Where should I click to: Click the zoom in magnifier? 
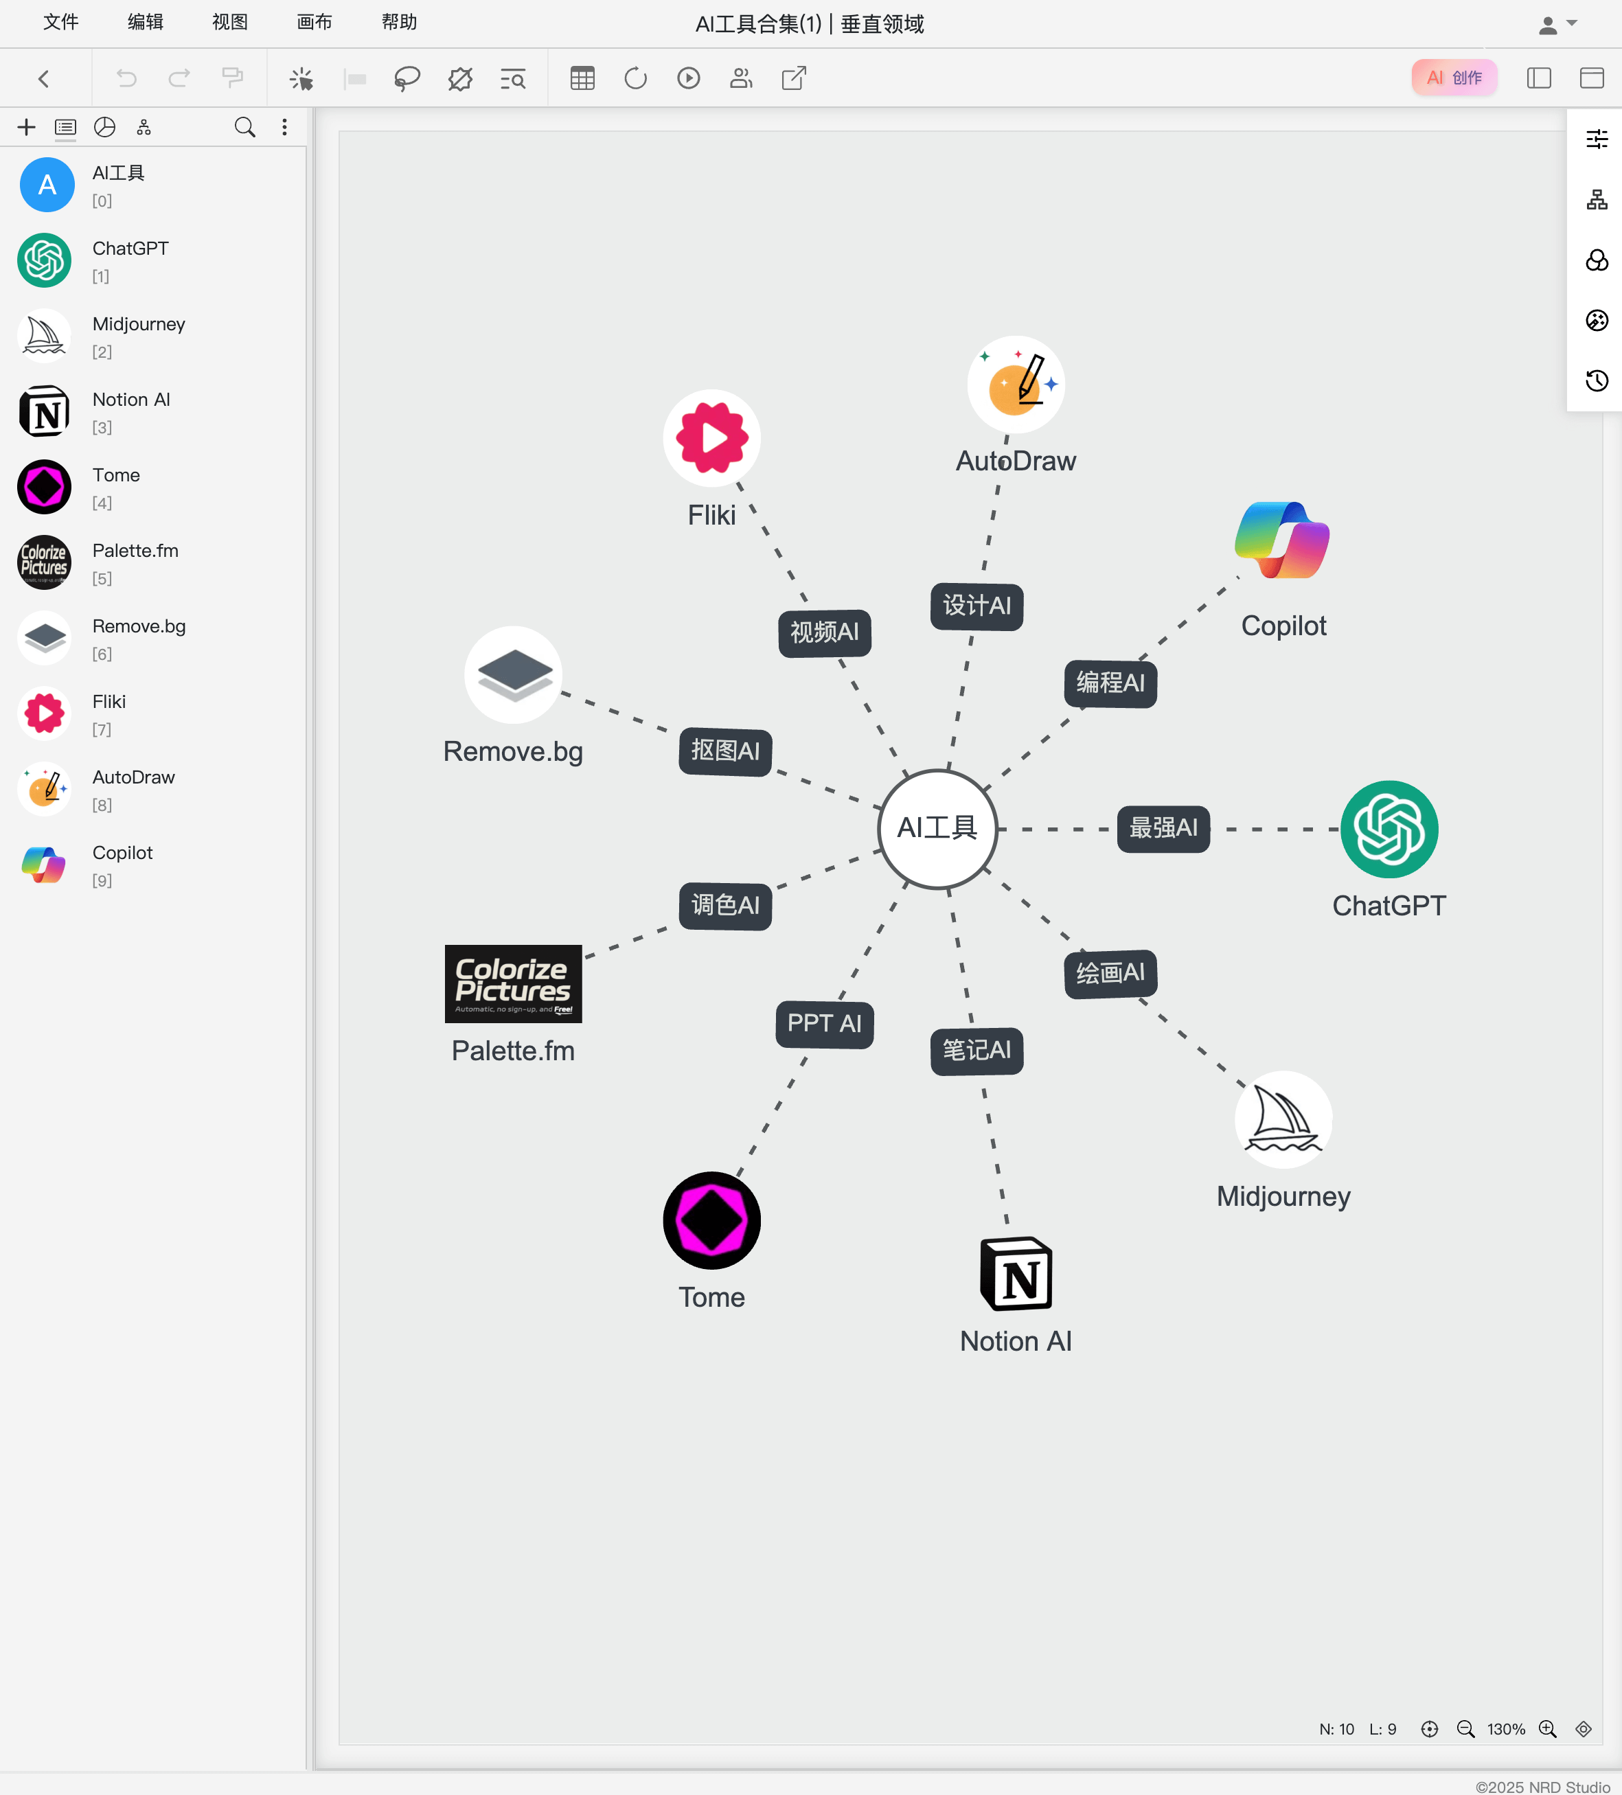point(1547,1728)
